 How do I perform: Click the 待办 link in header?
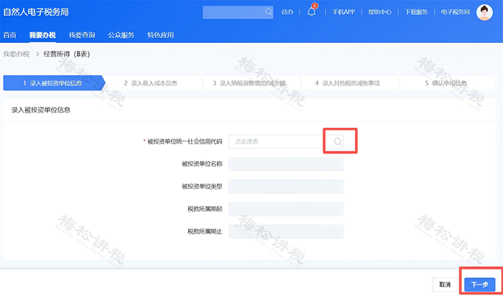tap(287, 12)
